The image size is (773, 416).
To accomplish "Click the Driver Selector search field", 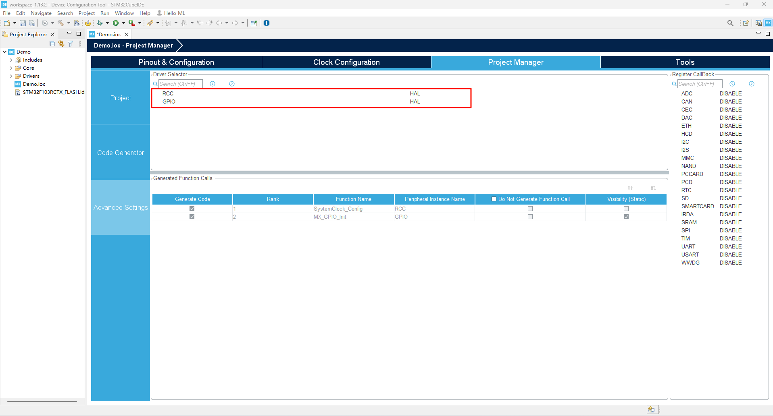I will click(180, 84).
